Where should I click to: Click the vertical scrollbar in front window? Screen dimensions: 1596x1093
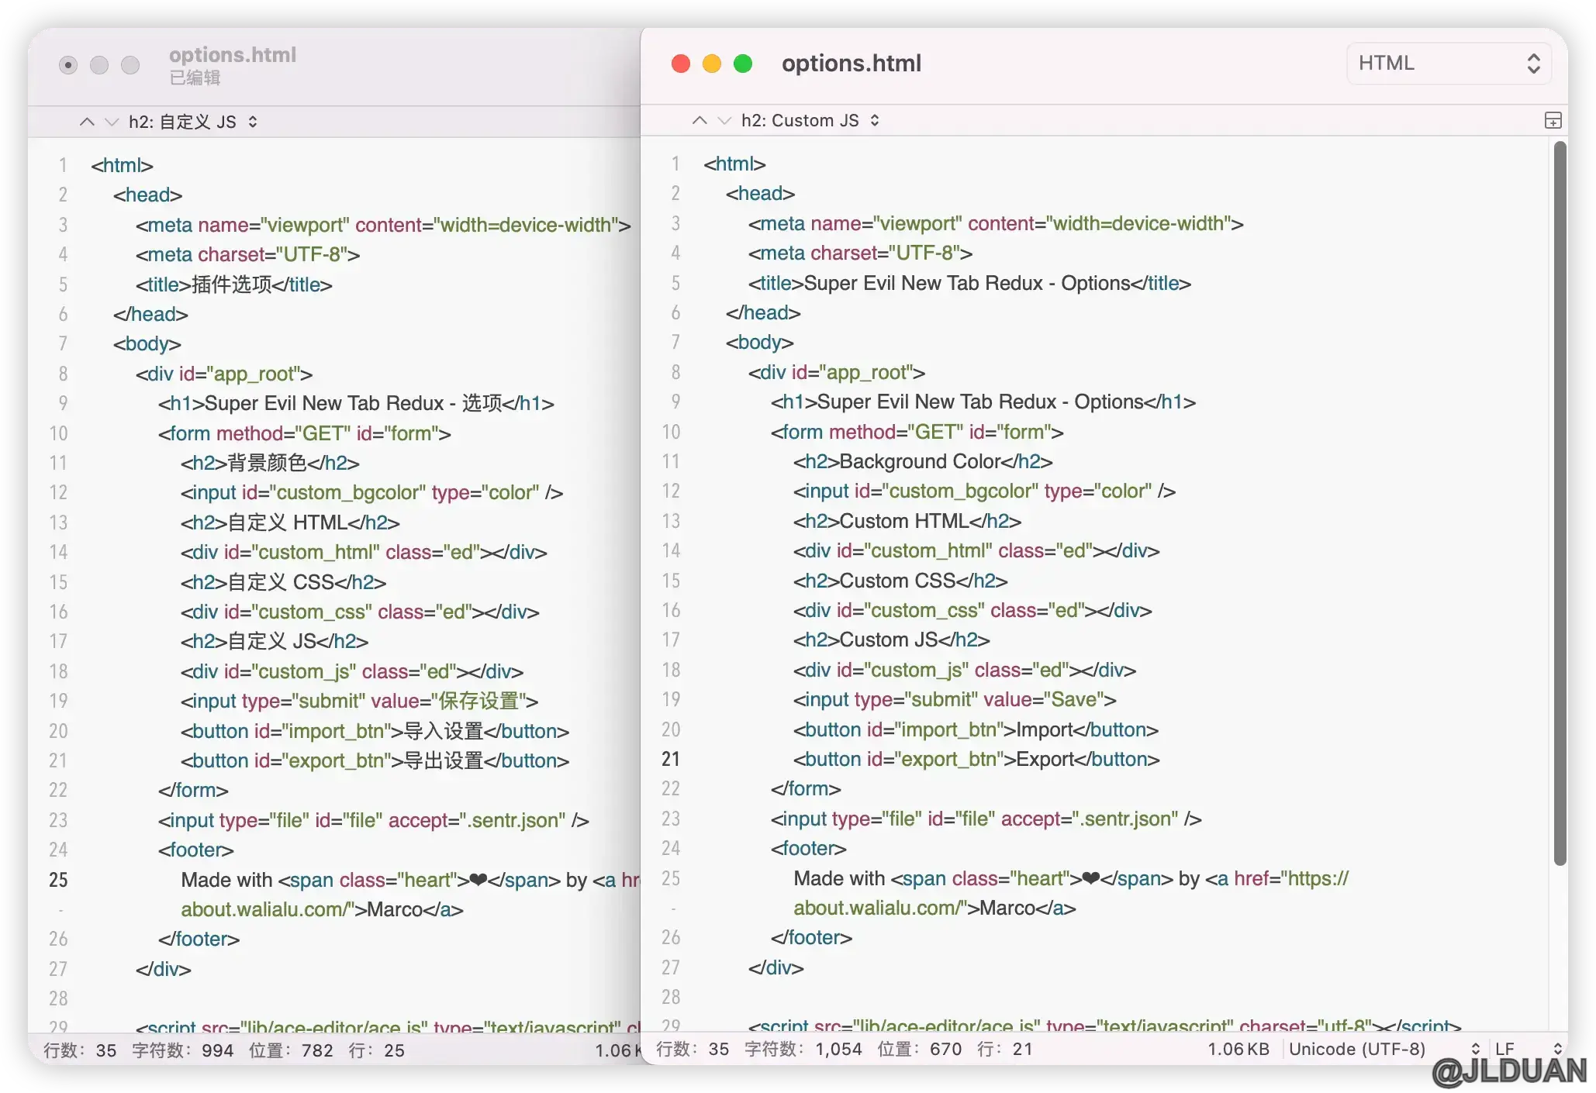1560,502
